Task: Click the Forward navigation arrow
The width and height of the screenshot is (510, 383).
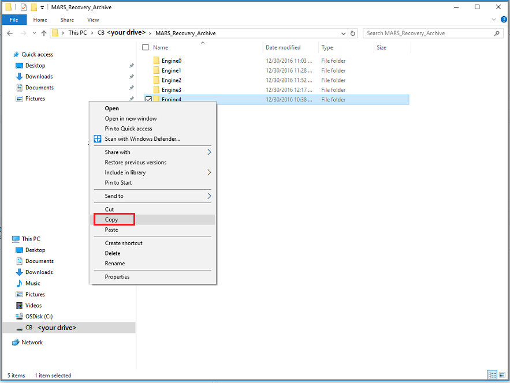Action: [22, 33]
